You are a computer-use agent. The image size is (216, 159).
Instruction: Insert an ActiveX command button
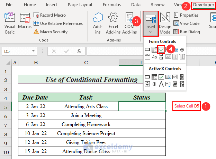pos(147,77)
